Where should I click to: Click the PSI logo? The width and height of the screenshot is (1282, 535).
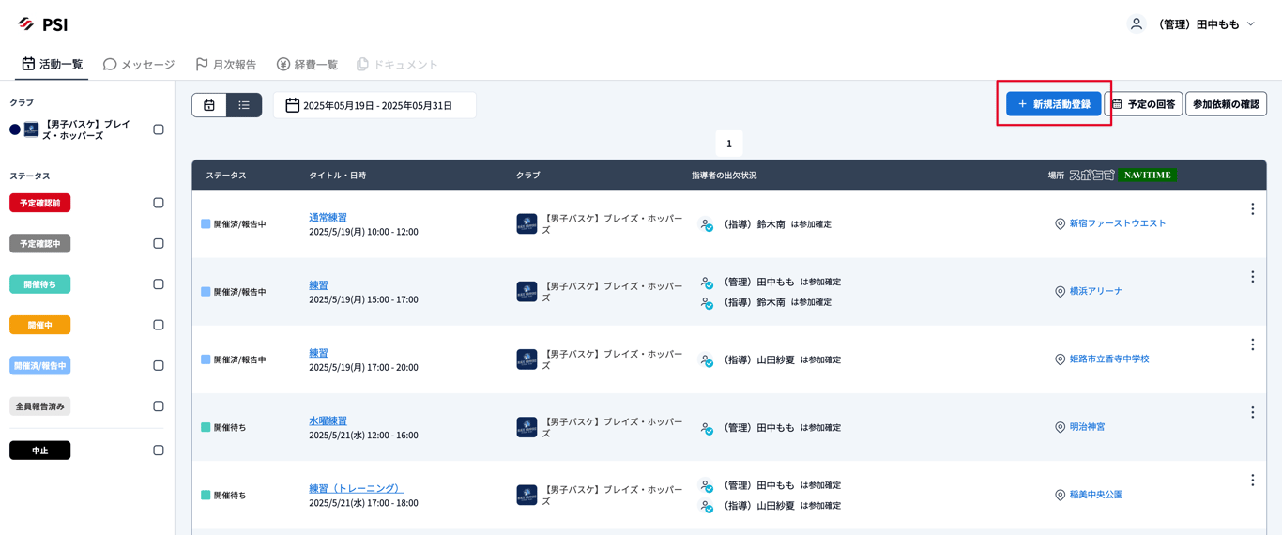(x=43, y=24)
